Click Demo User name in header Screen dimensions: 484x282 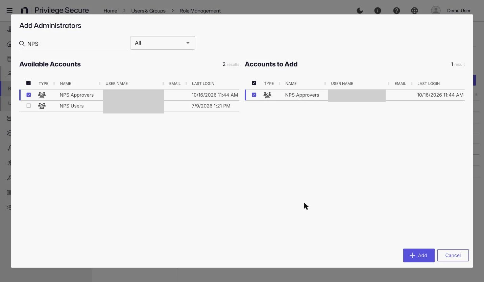pos(459,11)
